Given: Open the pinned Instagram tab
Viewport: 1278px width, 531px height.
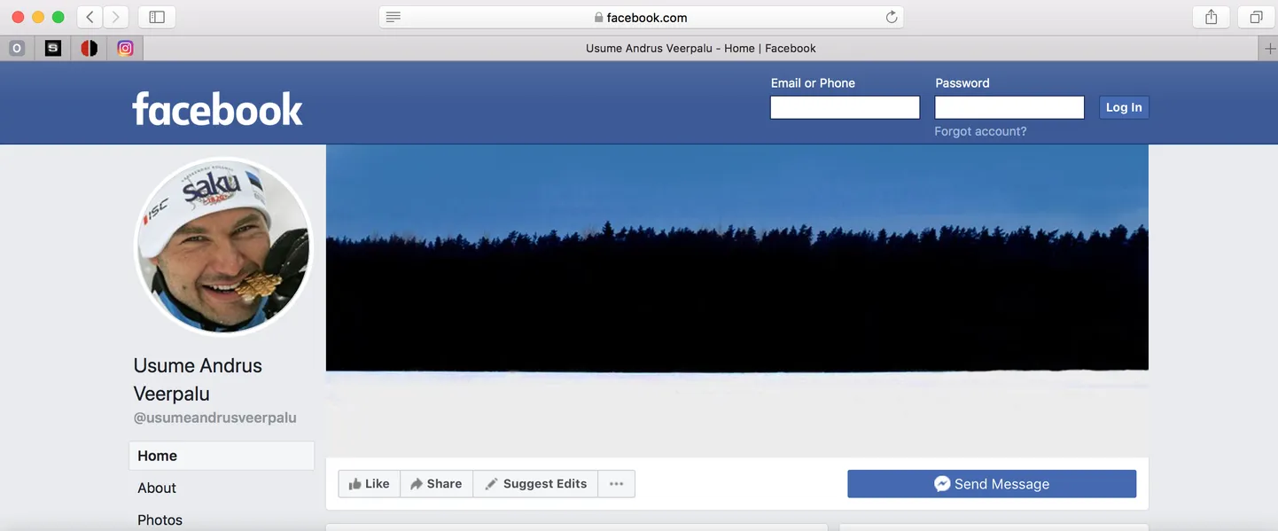Looking at the screenshot, I should pos(126,49).
